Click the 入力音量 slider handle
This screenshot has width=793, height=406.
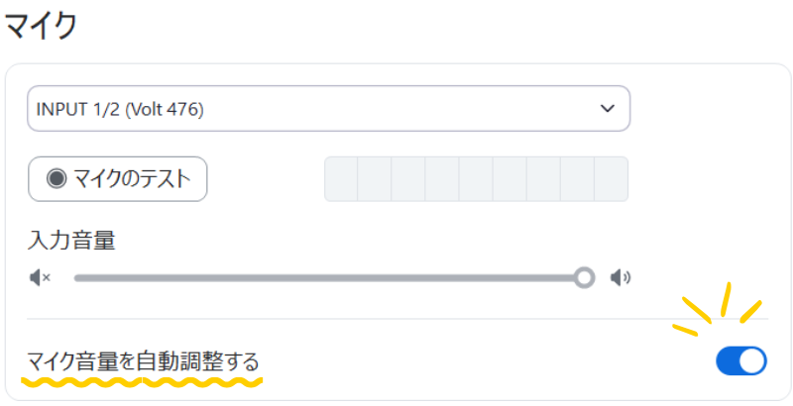point(585,277)
